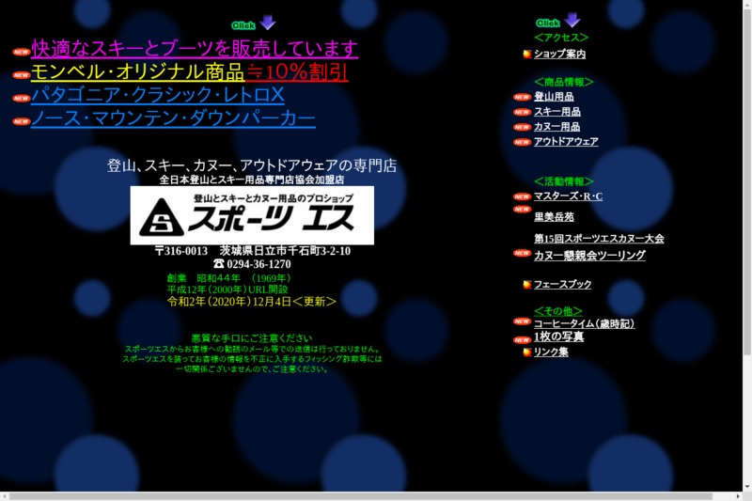The width and height of the screenshot is (752, 501).
Task: Click the NEW badge beside アウトドアウェア
Action: coord(522,142)
